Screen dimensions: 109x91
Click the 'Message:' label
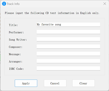click(15, 54)
